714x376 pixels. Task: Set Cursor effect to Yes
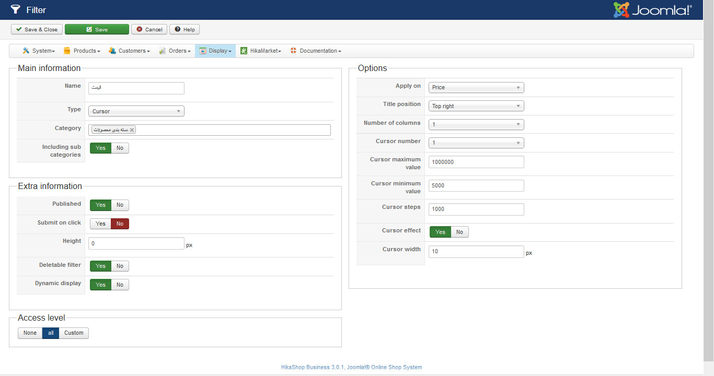[440, 232]
